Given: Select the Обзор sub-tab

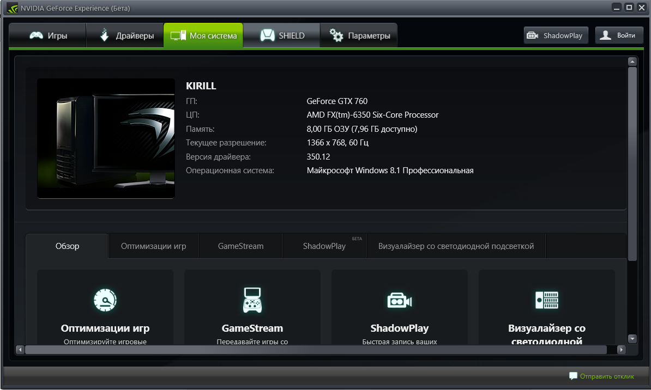Looking at the screenshot, I should pos(67,246).
